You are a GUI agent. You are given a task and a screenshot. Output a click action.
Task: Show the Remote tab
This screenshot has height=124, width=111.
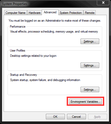pyautogui.click(x=90, y=13)
